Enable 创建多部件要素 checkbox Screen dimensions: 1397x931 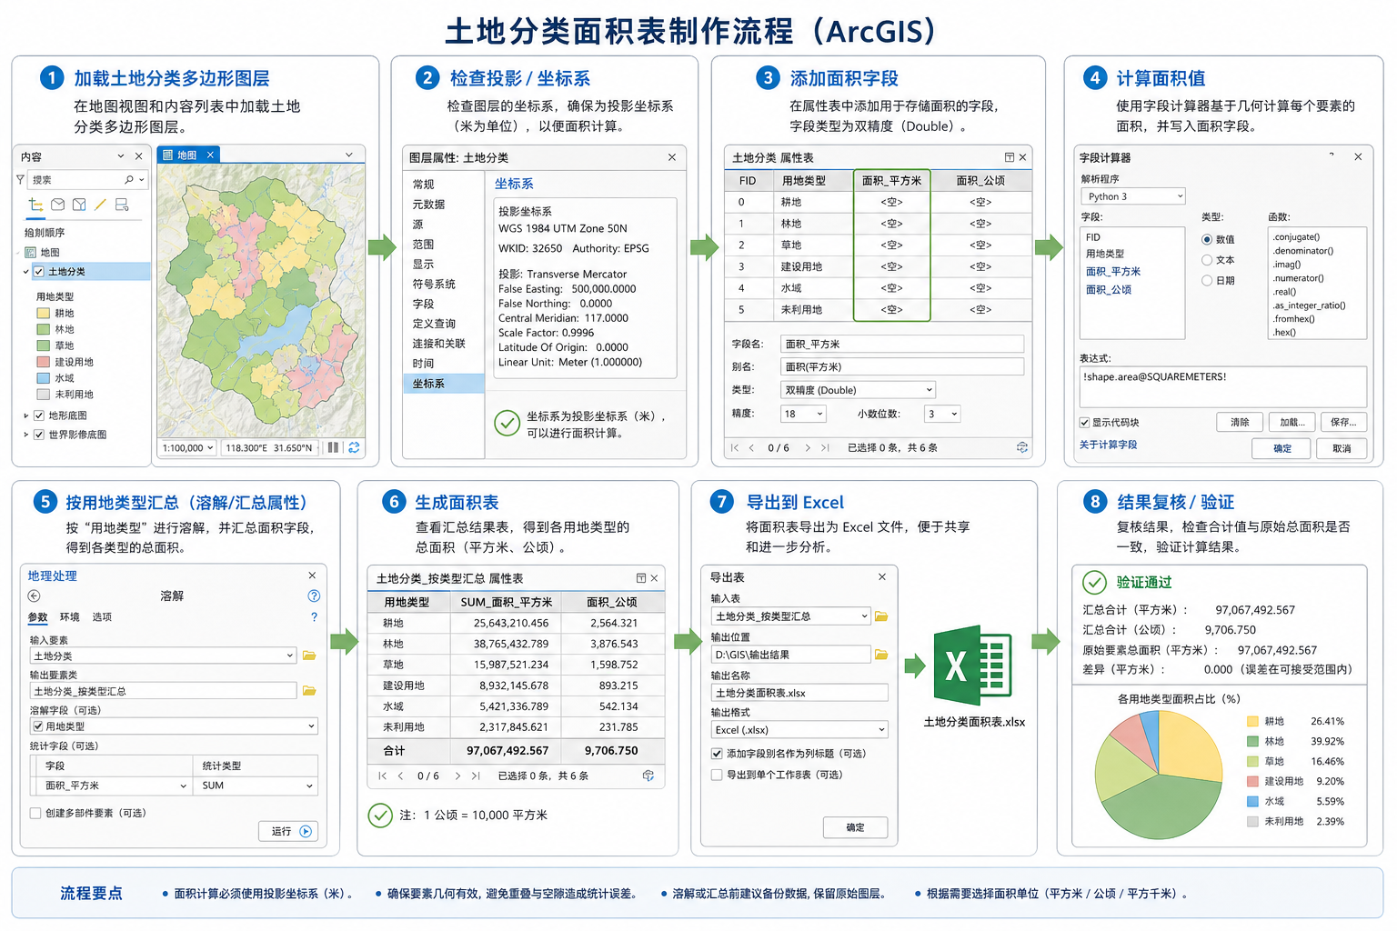(35, 814)
